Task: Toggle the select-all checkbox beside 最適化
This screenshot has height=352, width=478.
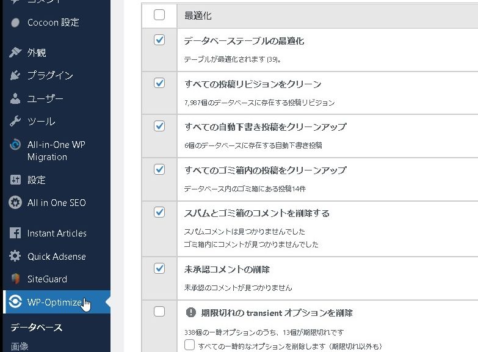Action: pos(159,15)
